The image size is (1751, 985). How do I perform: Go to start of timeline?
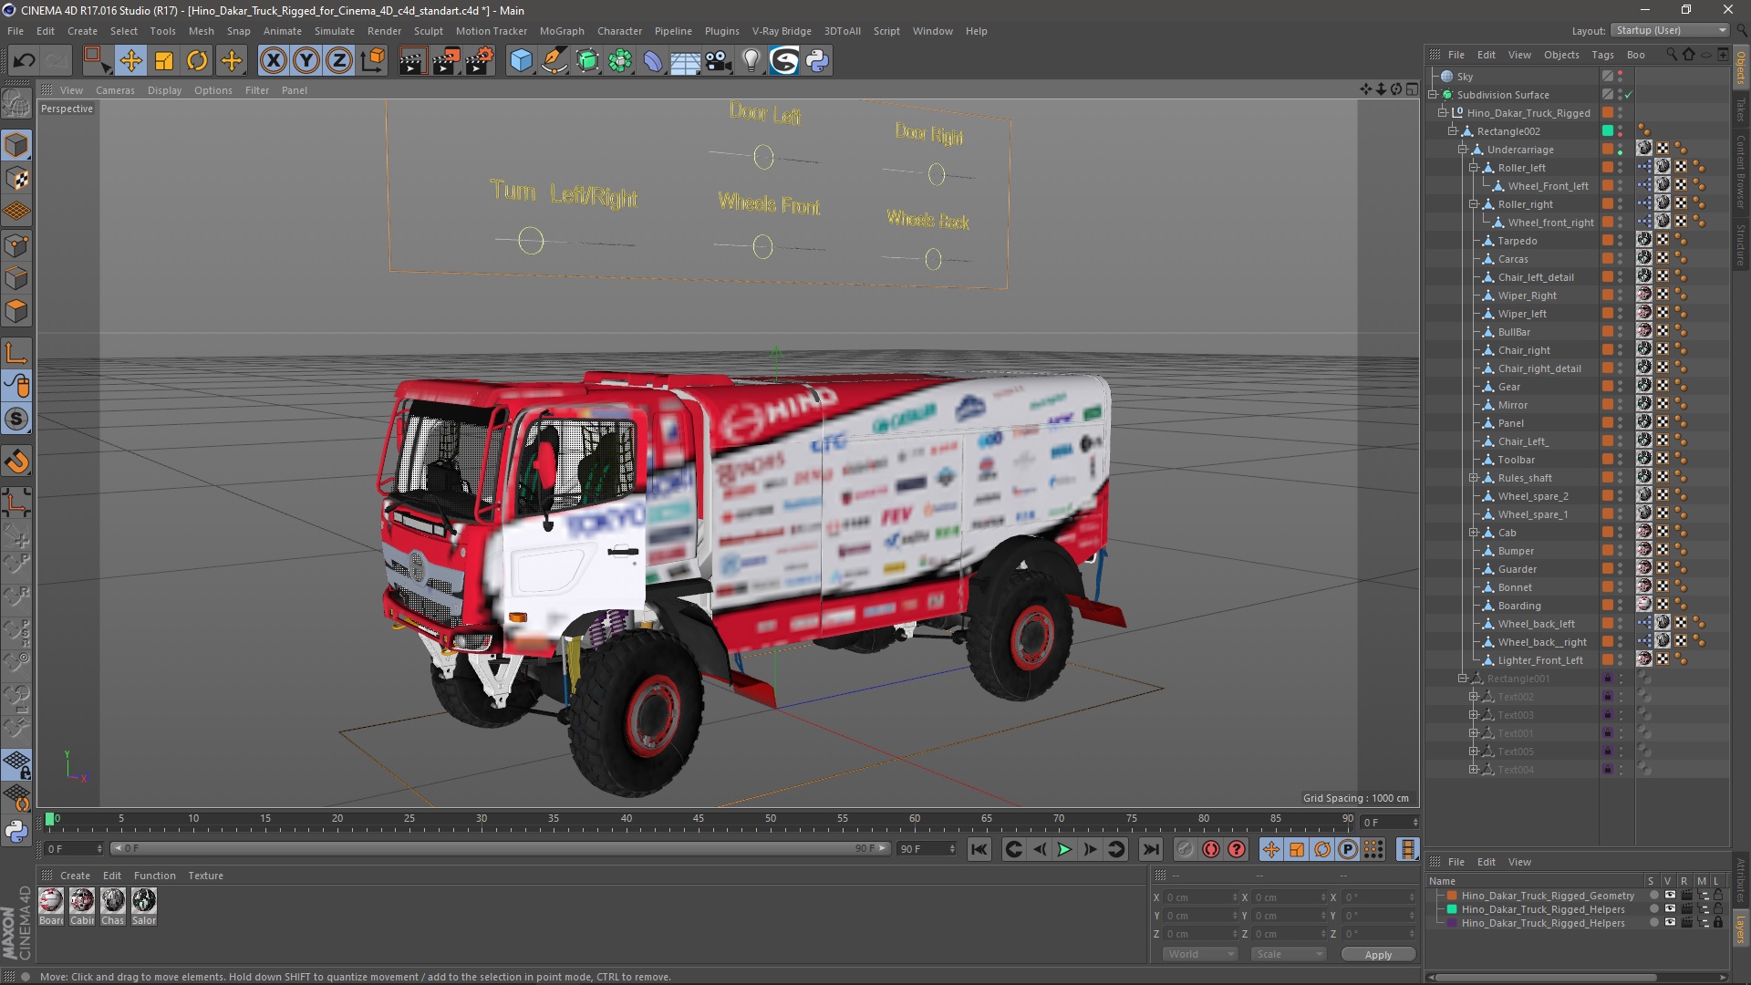click(979, 849)
